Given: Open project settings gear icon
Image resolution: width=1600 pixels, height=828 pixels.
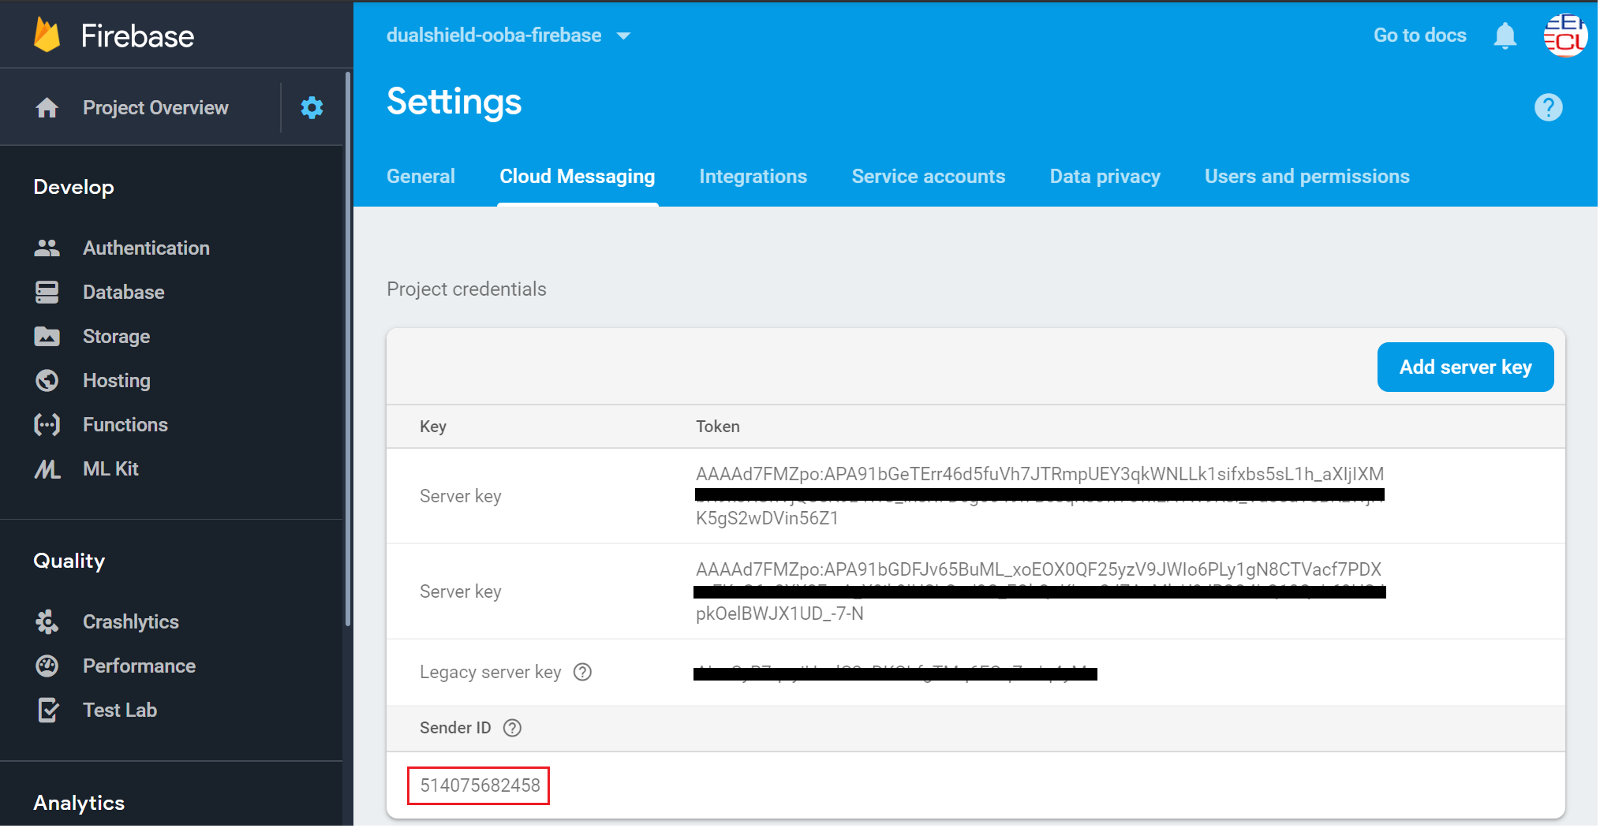Looking at the screenshot, I should [312, 108].
